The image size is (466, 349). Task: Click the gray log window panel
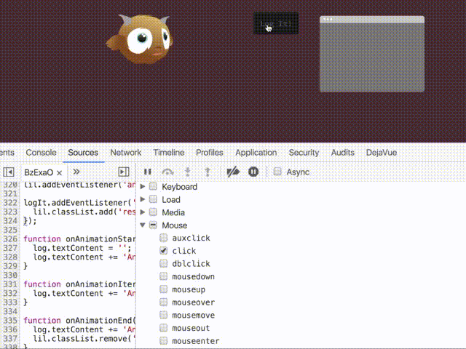click(x=372, y=54)
